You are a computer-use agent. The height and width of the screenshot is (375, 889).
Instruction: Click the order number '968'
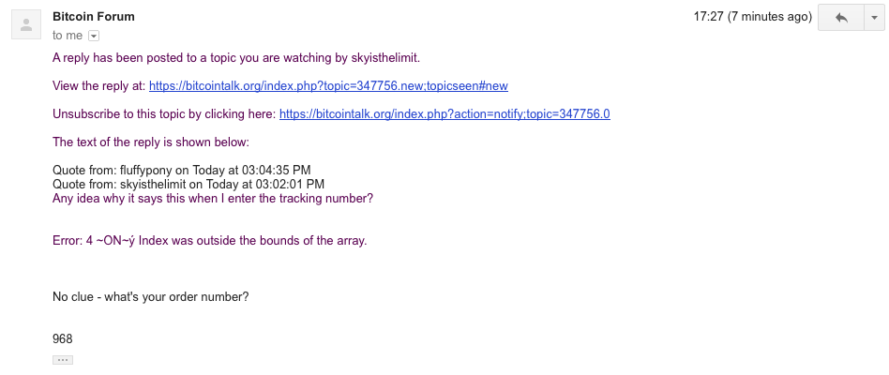click(63, 339)
